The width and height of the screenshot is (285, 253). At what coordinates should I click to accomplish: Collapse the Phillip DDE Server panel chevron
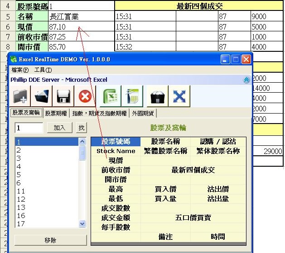246,79
